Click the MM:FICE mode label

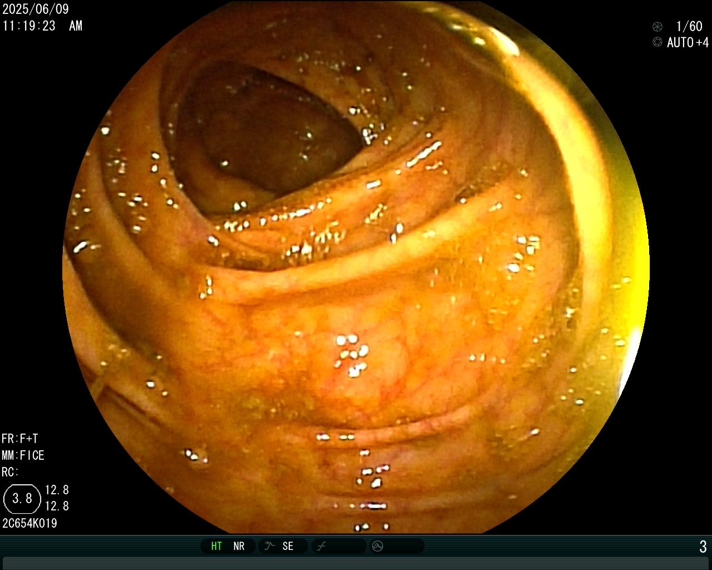(23, 455)
